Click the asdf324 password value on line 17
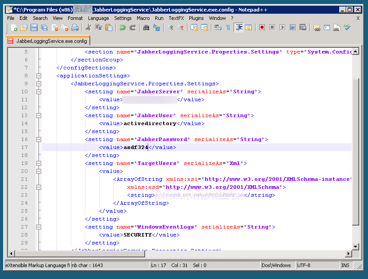 (x=136, y=147)
